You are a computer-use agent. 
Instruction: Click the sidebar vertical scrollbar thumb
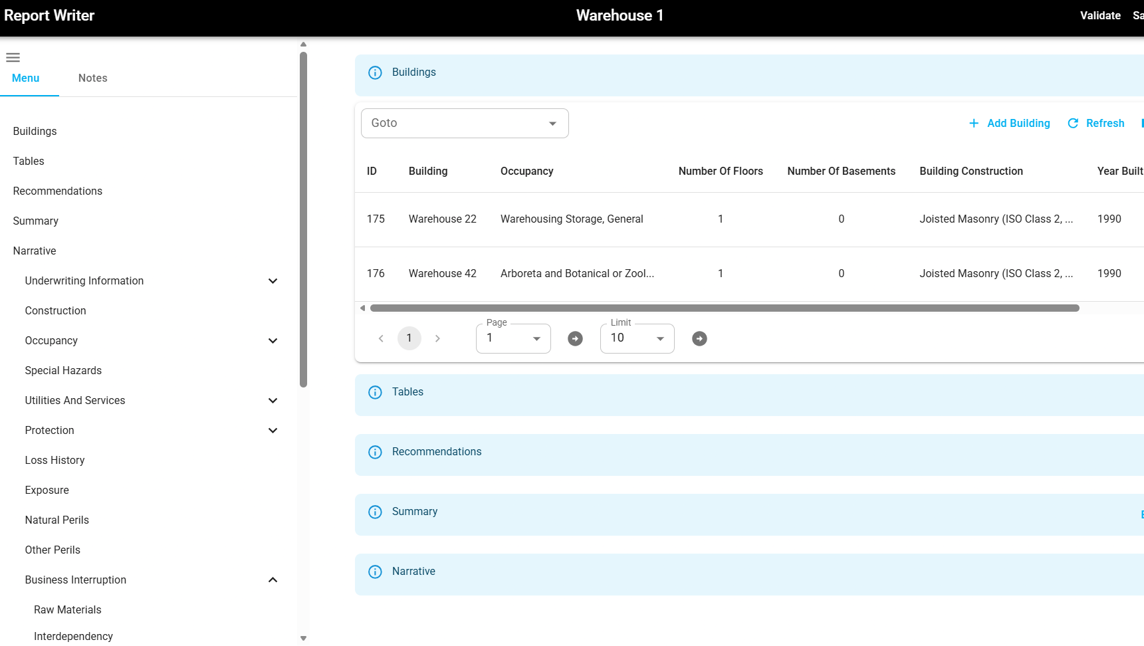303,219
